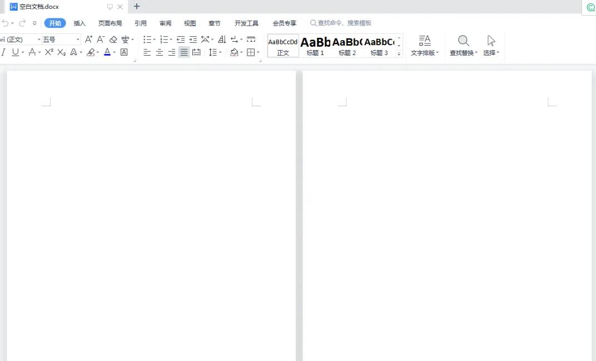Expand the line spacing dropdown arrow
This screenshot has height=361, width=596.
(x=220, y=52)
